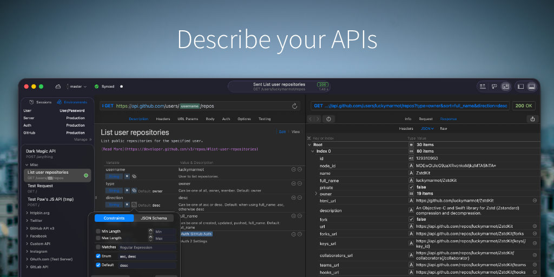Image resolution: width=554 pixels, height=277 pixels.
Task: Click the View description button
Action: click(296, 132)
